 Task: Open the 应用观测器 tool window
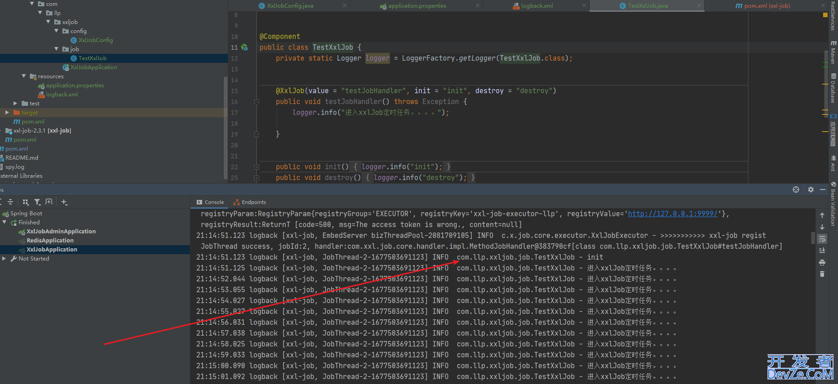833,130
